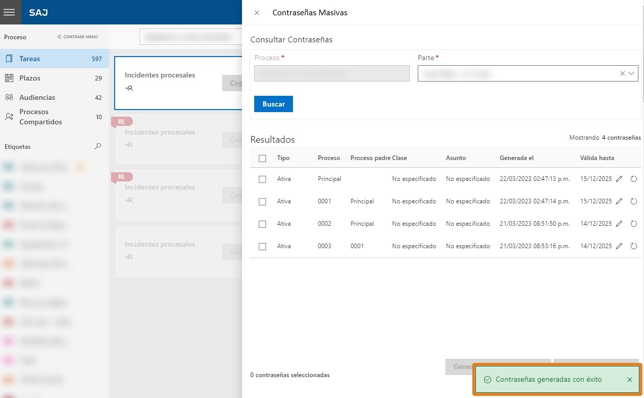Click the Proceso input field
Image resolution: width=644 pixels, height=398 pixels.
(x=332, y=73)
